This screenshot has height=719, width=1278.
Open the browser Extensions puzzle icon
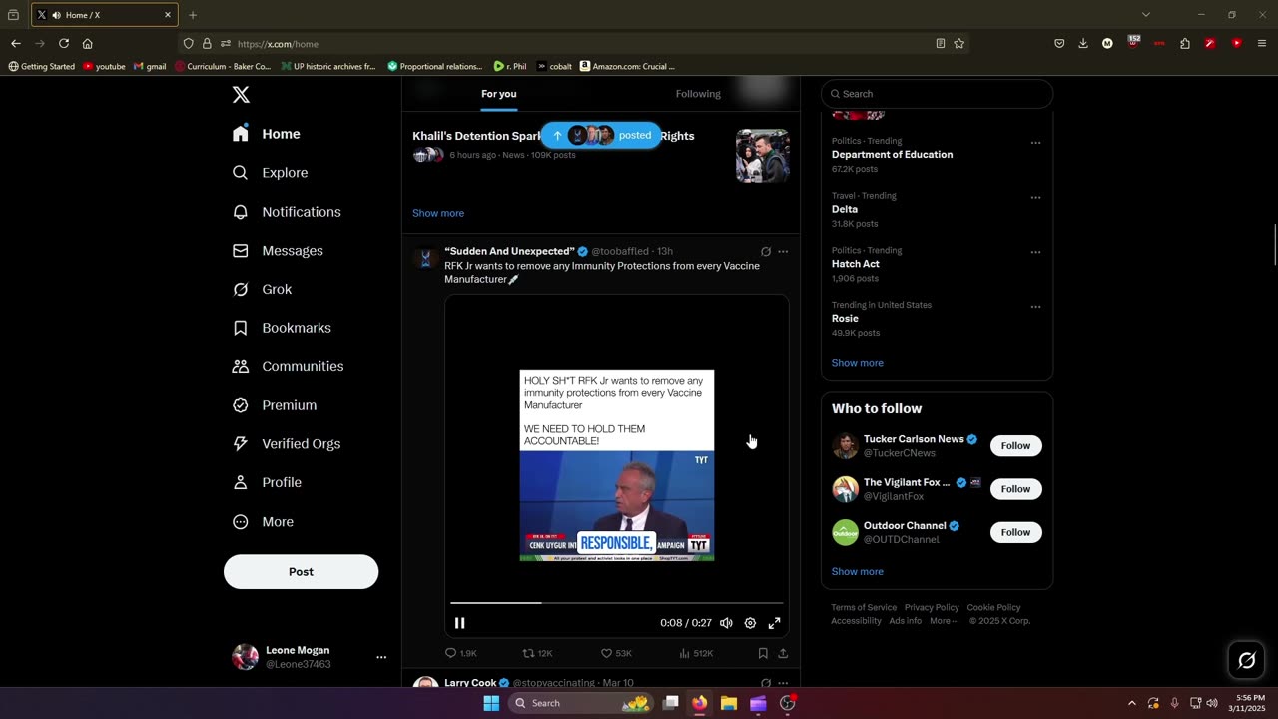click(x=1185, y=43)
